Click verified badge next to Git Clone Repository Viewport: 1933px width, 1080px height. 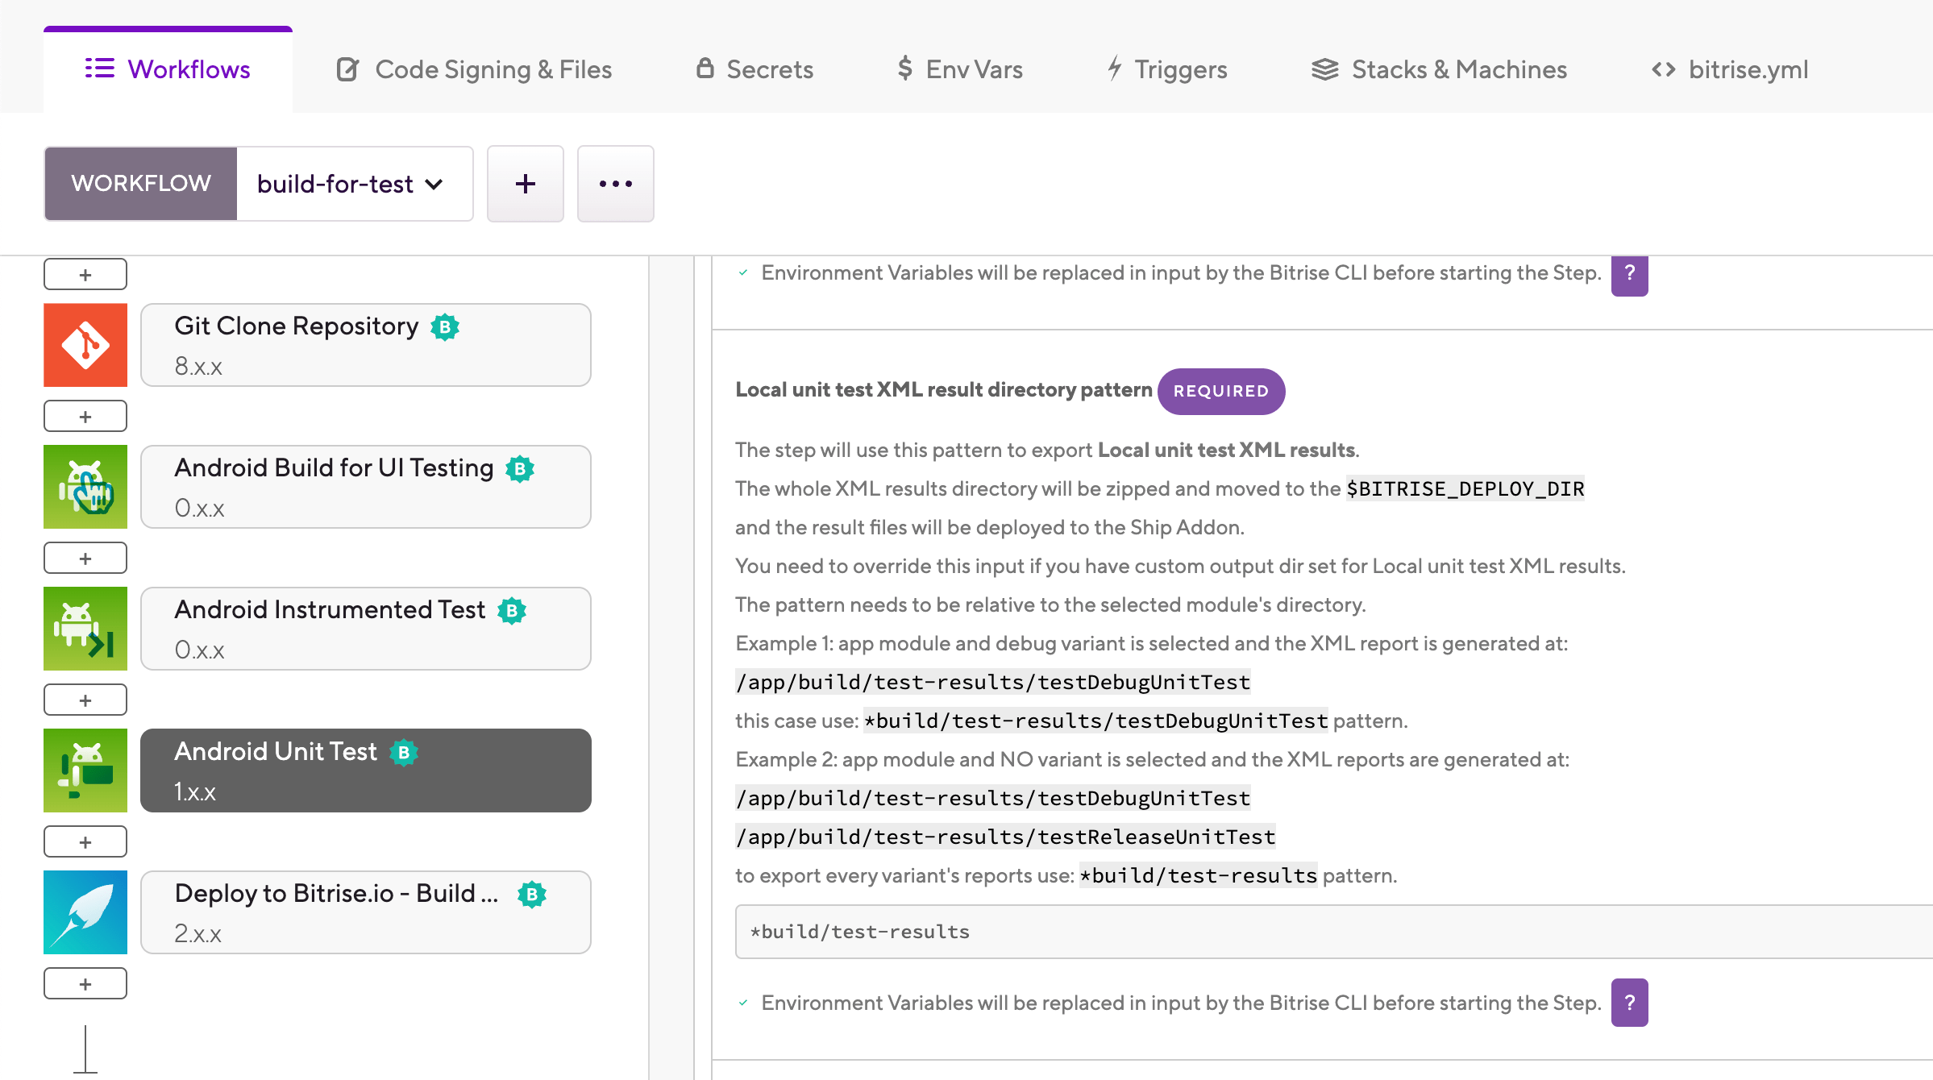[x=445, y=326]
